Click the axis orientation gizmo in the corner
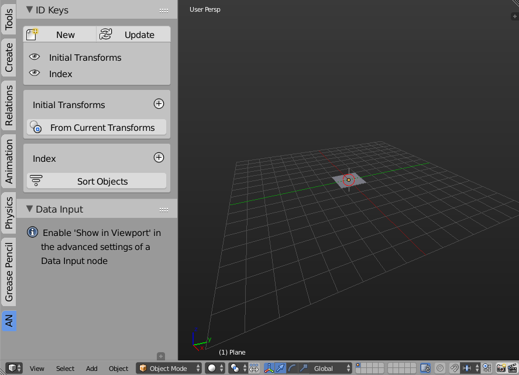The image size is (519, 375). click(x=201, y=339)
